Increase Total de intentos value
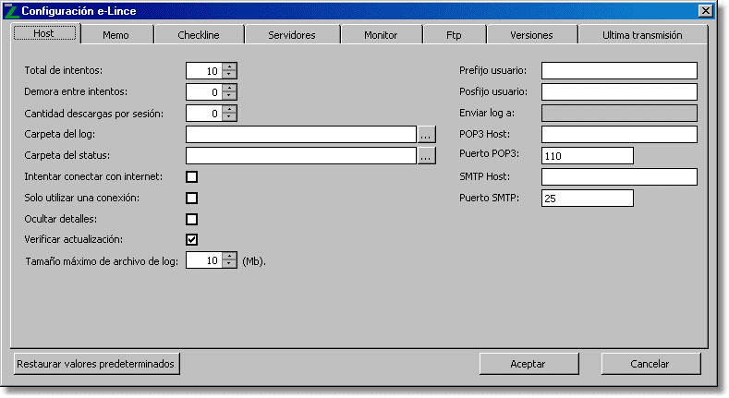729x398 pixels. click(x=229, y=66)
